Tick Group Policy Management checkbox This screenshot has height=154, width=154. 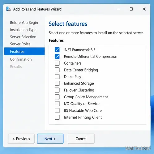[x=57, y=97]
